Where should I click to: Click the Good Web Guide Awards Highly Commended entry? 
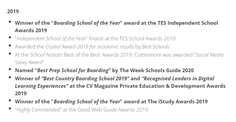point(81,110)
